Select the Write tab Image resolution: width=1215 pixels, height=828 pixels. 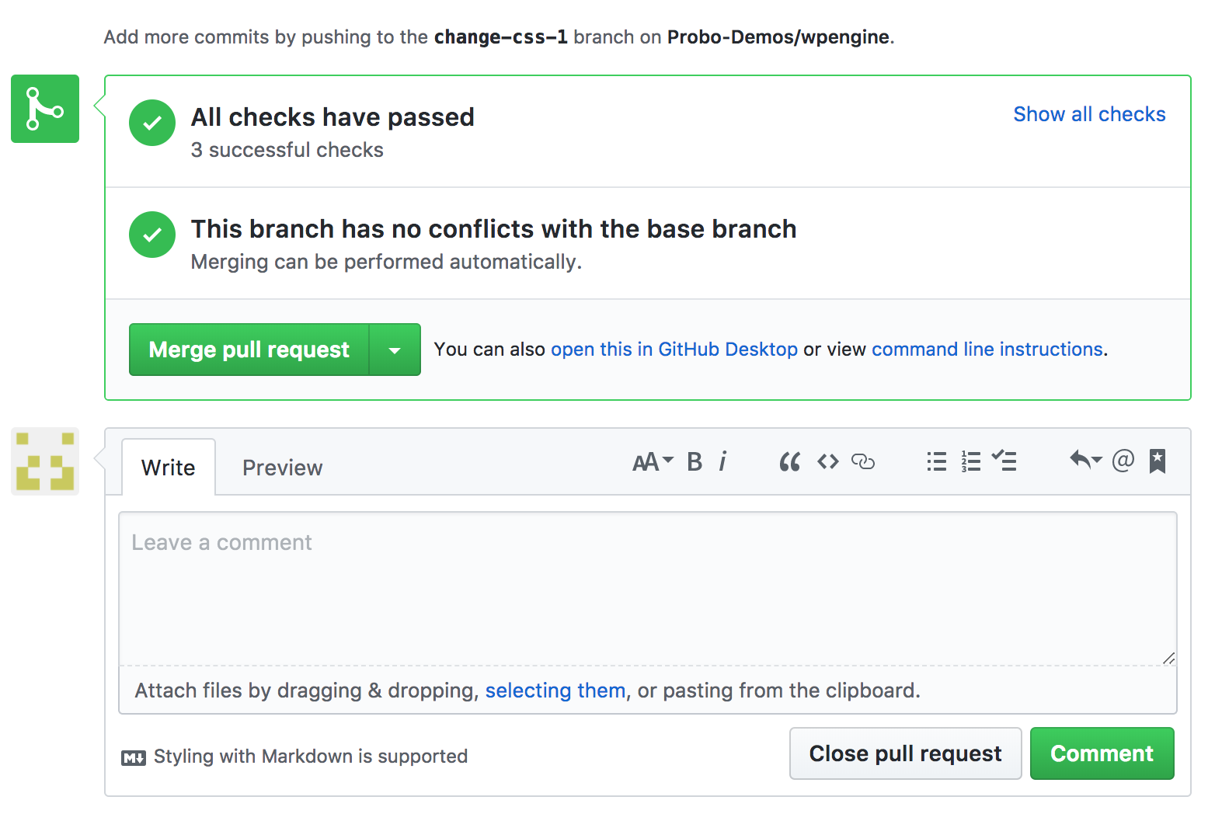(169, 468)
